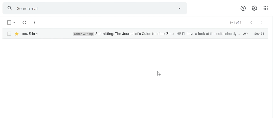Screen dimensions: 273x118
Task: Select the Erin email checkbox
Action: pos(9,34)
